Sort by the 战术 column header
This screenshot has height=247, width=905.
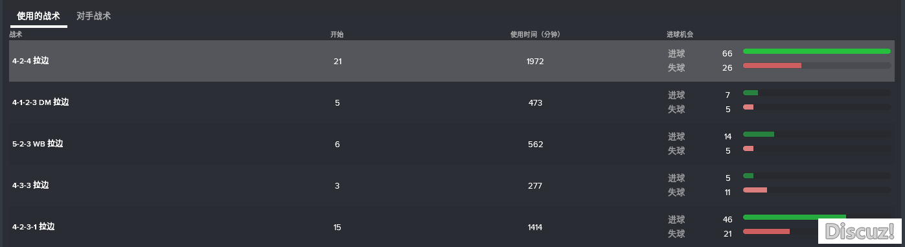pyautogui.click(x=16, y=34)
